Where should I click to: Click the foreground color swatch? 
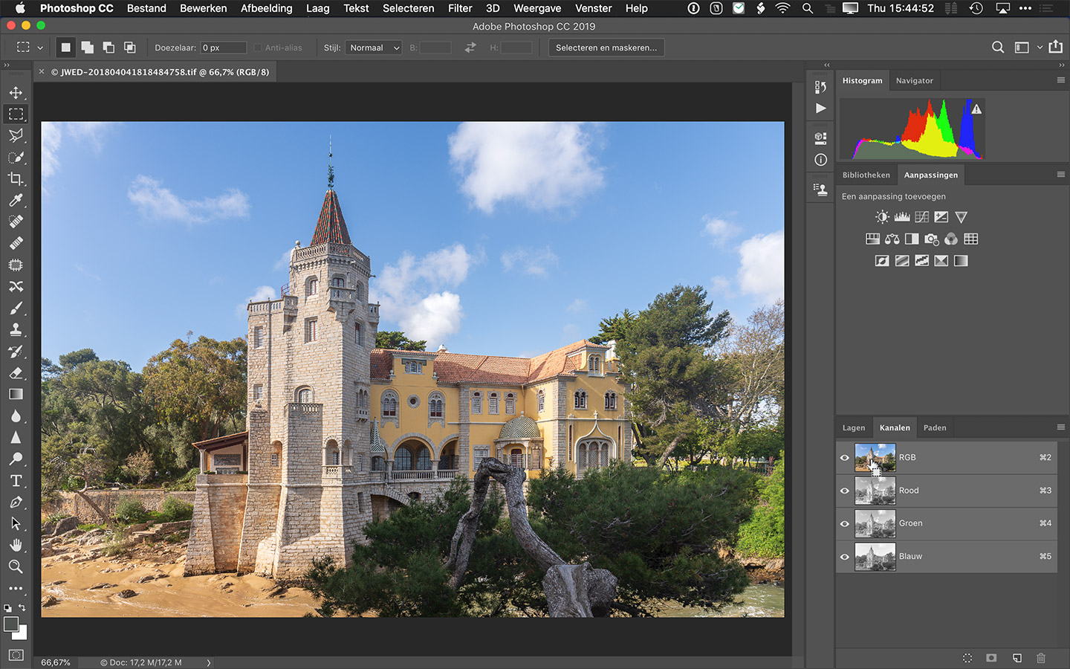11,624
